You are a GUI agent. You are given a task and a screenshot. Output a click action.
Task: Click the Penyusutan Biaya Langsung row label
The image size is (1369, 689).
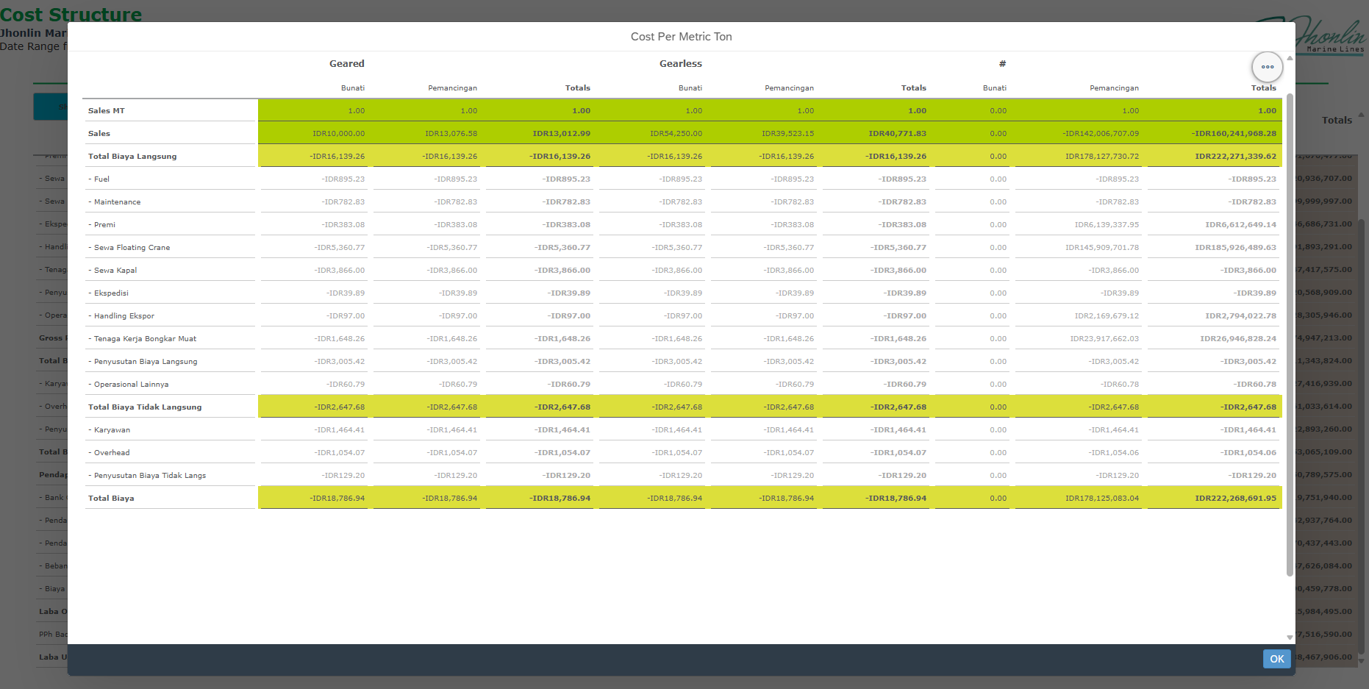point(143,361)
